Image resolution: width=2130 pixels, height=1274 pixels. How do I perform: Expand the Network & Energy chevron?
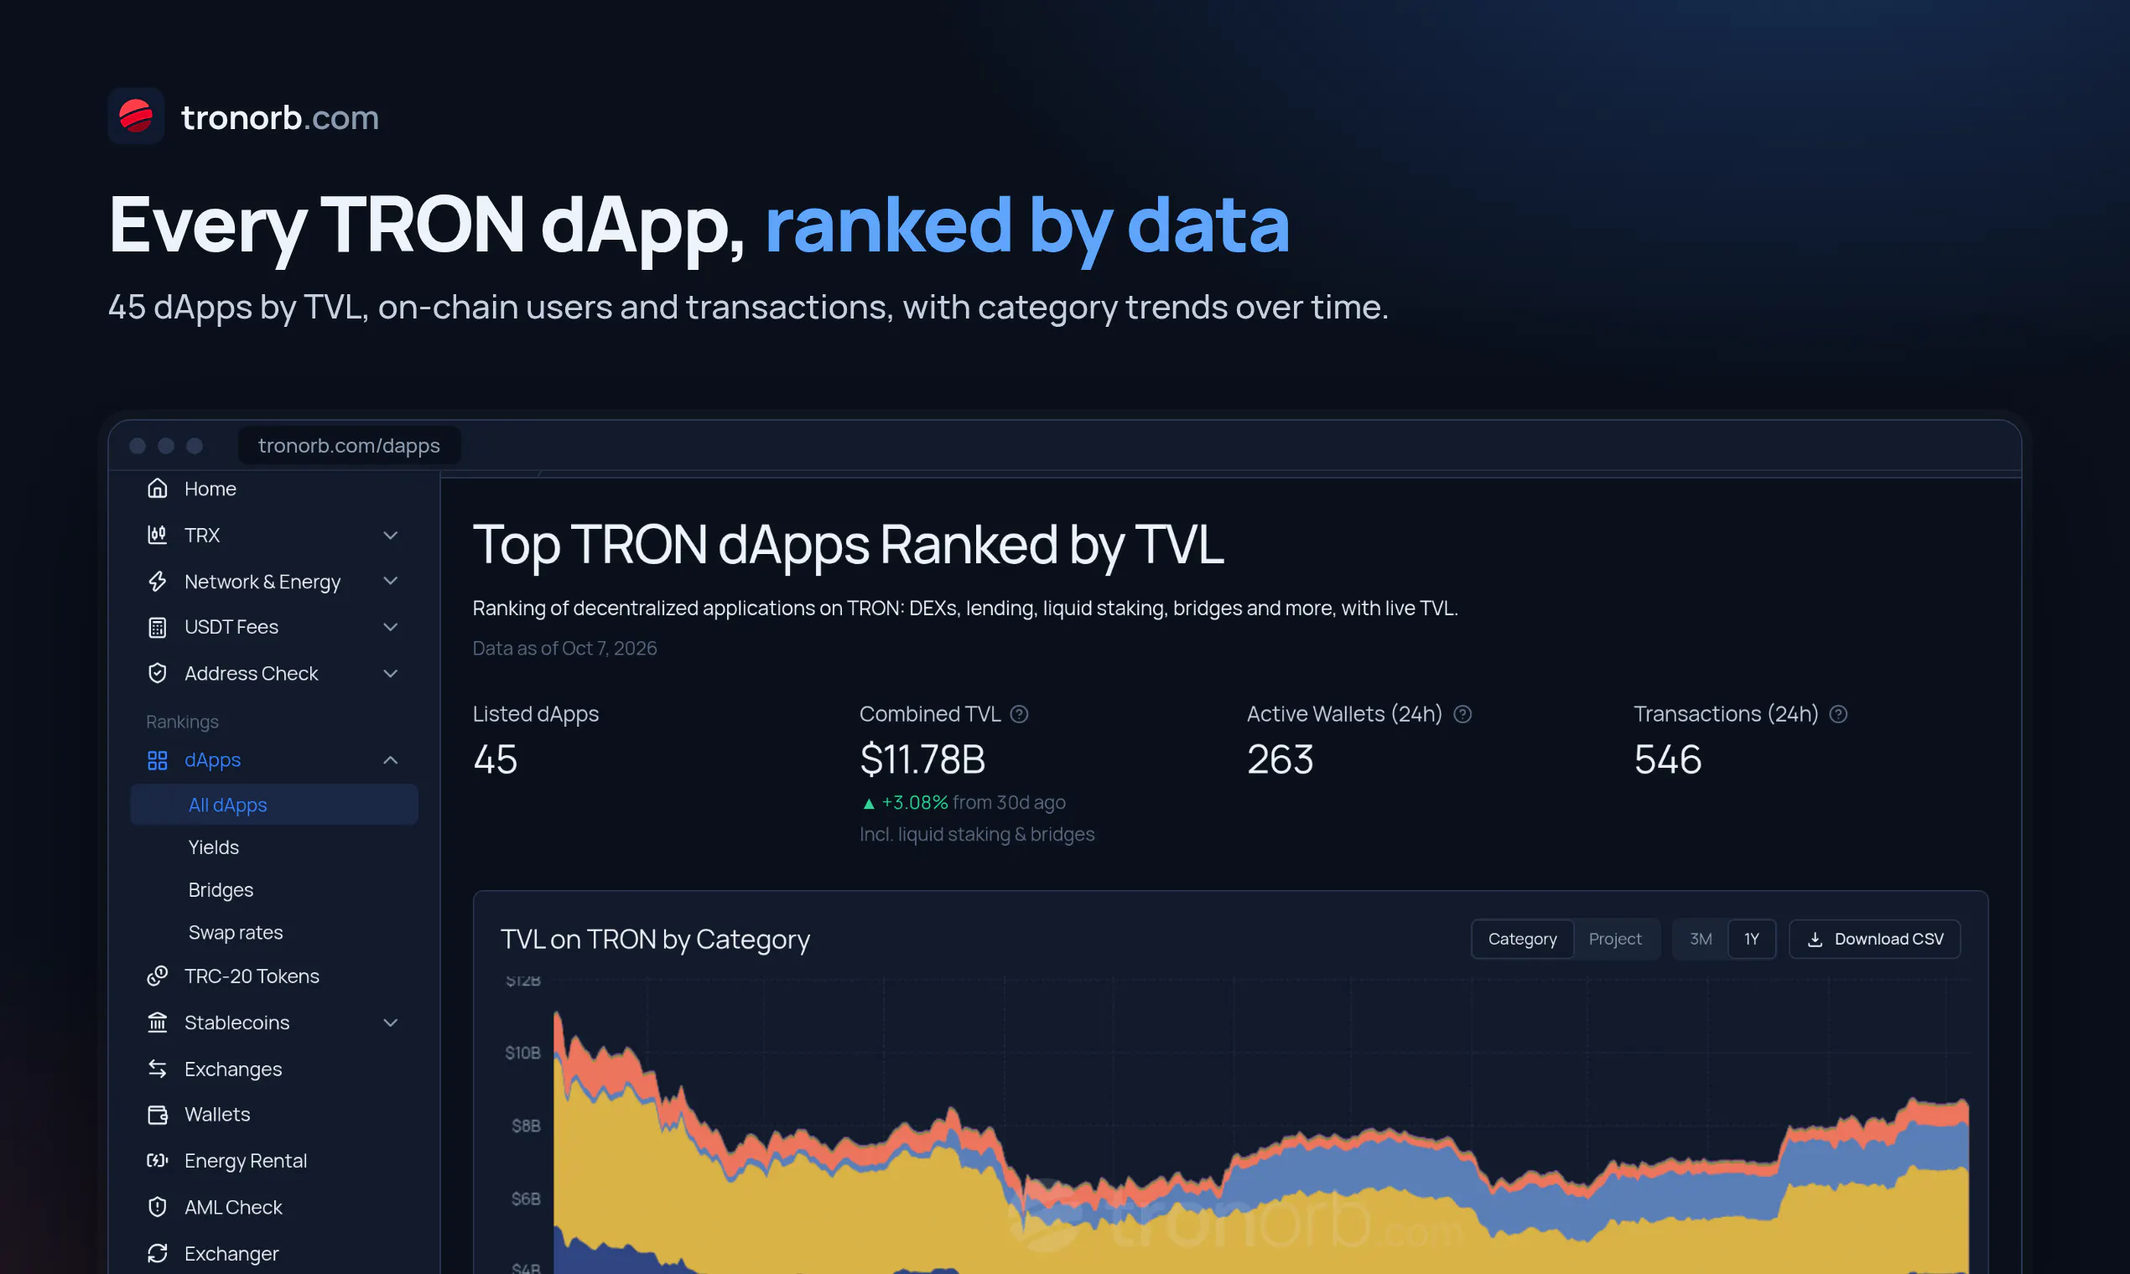click(391, 581)
